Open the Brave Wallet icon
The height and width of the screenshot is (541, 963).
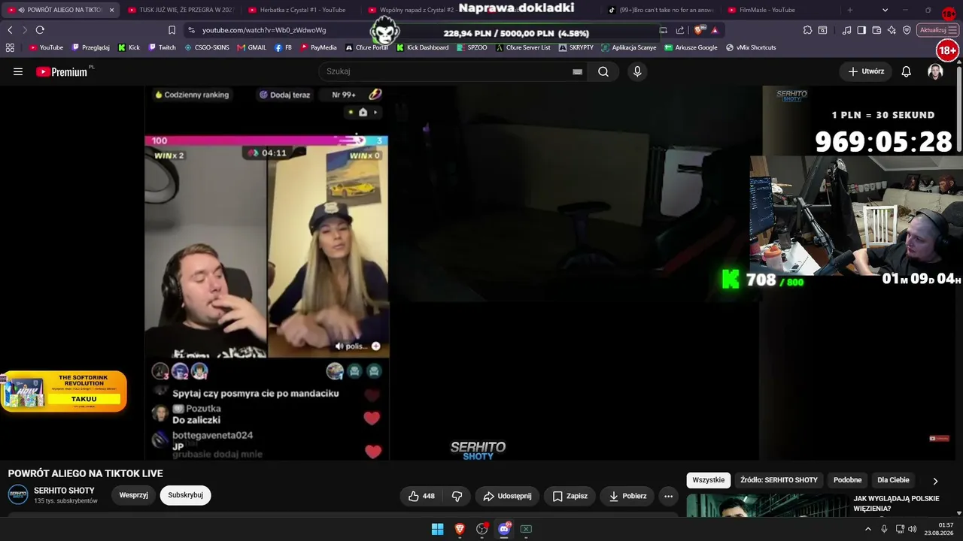pyautogui.click(x=876, y=30)
